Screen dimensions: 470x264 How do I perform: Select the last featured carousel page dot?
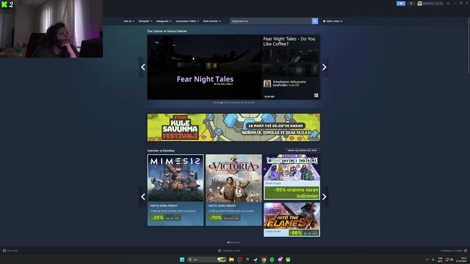tap(253, 103)
